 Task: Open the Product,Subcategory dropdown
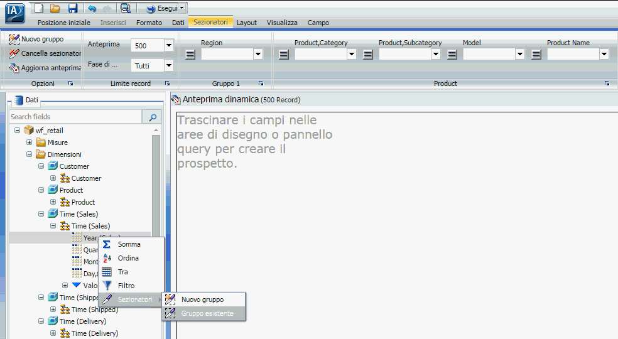[x=436, y=54]
